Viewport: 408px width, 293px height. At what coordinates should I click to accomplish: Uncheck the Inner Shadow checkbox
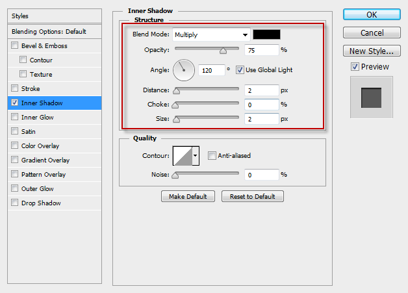[x=15, y=103]
